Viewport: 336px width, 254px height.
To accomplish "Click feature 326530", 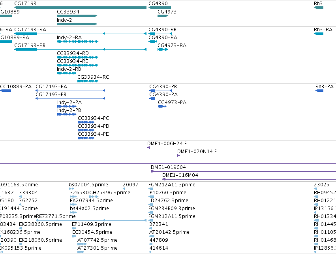I will pos(73,197).
